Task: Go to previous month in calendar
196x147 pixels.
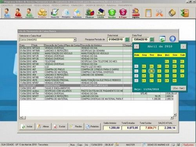Action: click(x=137, y=47)
